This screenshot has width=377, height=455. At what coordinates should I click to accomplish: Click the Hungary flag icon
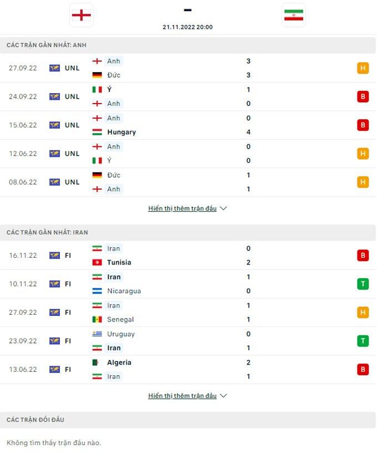tap(97, 132)
